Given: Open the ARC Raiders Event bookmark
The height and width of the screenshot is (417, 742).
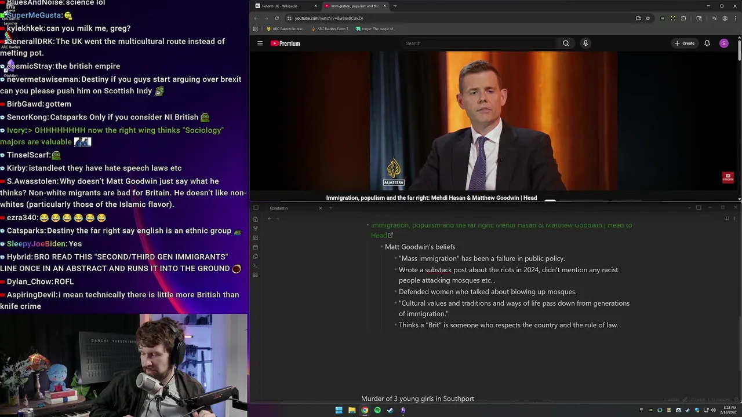Looking at the screenshot, I should point(330,28).
